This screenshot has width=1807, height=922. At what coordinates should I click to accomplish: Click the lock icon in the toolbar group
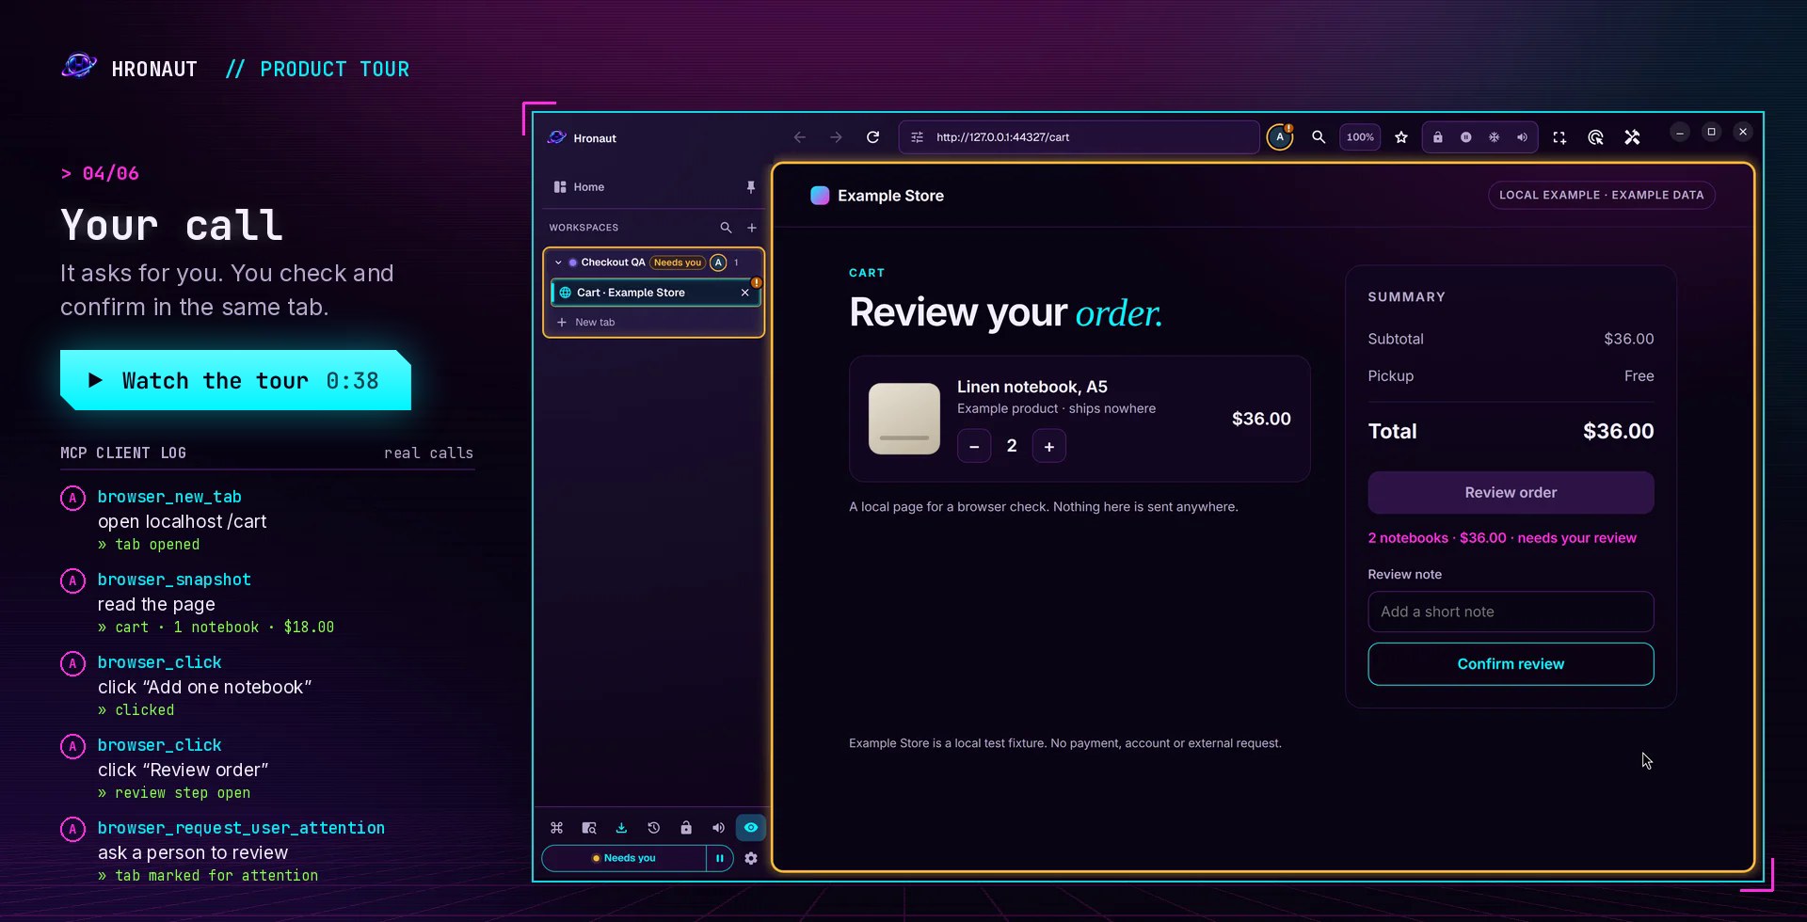tap(1437, 137)
